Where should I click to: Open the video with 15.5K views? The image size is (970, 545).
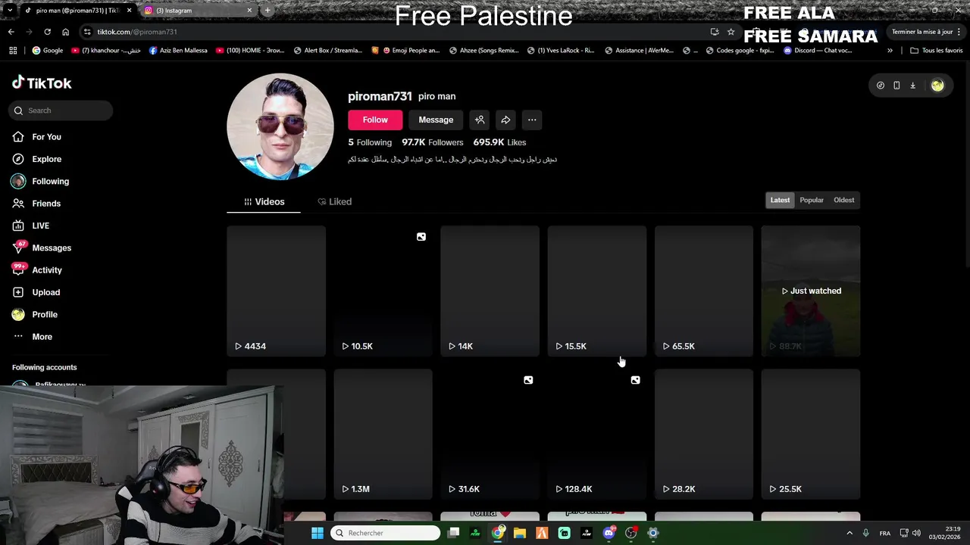596,291
